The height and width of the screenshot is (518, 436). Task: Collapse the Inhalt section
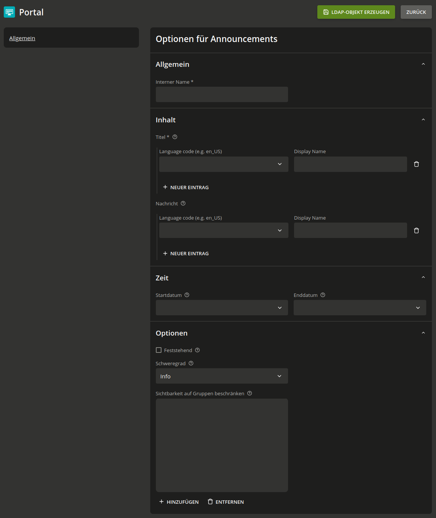(x=423, y=120)
